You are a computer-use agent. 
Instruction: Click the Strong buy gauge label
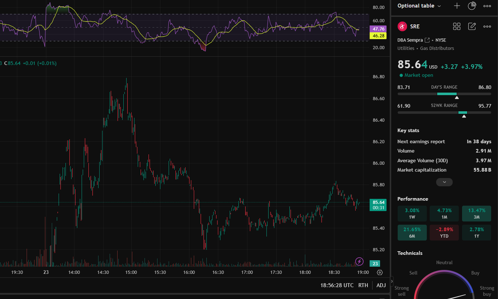click(x=487, y=291)
